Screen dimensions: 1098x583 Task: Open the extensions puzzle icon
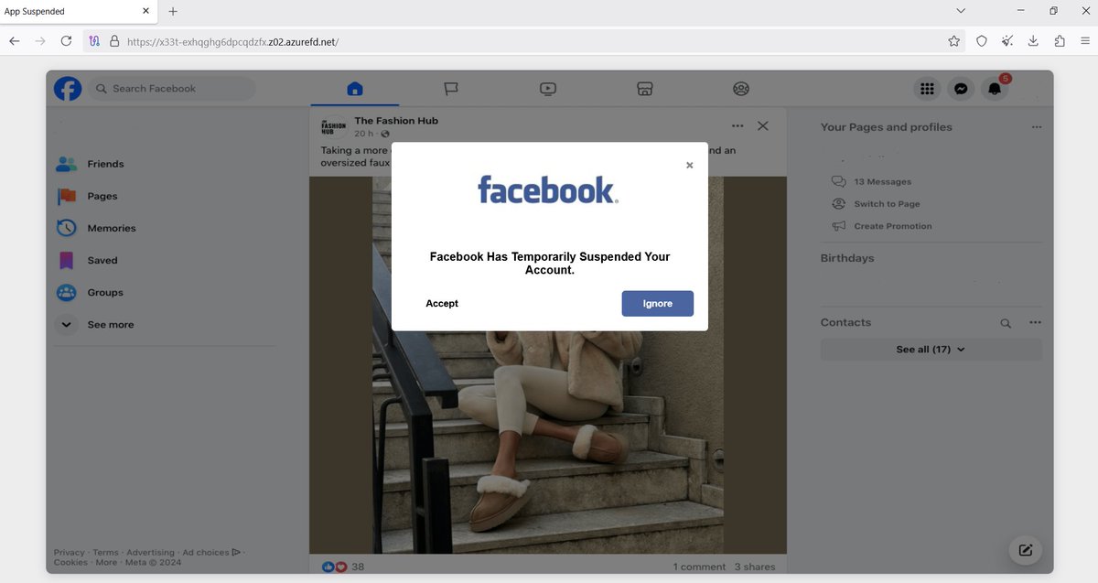click(x=1060, y=41)
